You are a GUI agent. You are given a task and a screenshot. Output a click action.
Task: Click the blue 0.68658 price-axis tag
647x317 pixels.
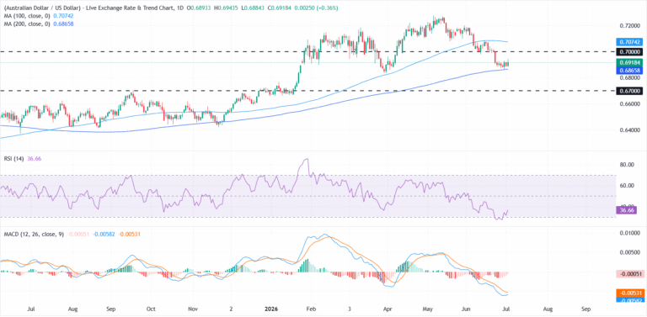[630, 71]
